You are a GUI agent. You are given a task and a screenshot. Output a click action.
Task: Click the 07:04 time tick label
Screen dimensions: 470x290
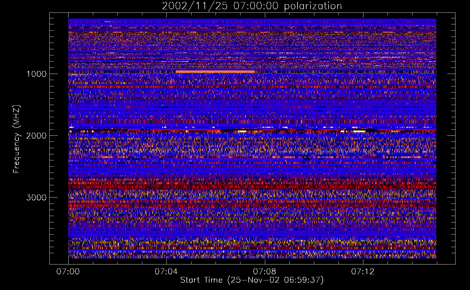166,272
